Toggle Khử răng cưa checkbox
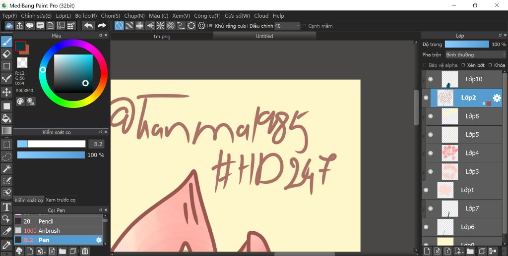This screenshot has width=508, height=256. [211, 26]
